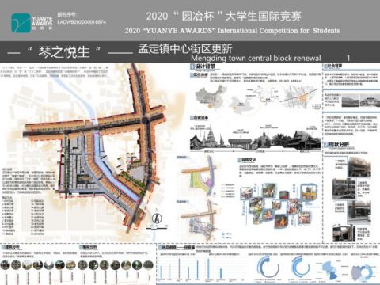The width and height of the screenshot is (380, 285).
Task: Click the heading "琴之悦生"
Action: coord(64,51)
